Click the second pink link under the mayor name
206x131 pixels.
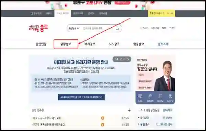(x=145, y=81)
